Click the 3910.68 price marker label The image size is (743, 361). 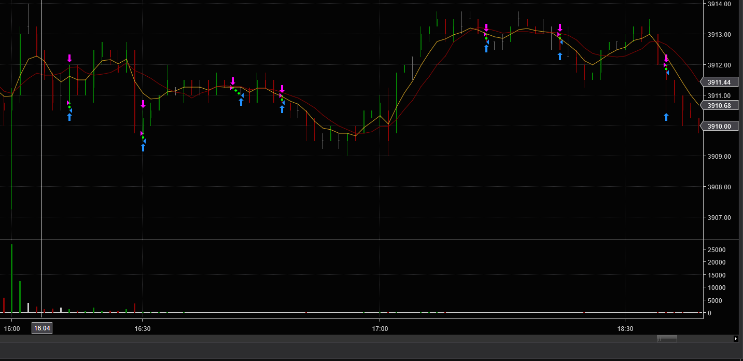(x=719, y=105)
